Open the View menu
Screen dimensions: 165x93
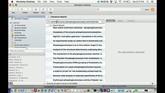click(x=52, y=2)
